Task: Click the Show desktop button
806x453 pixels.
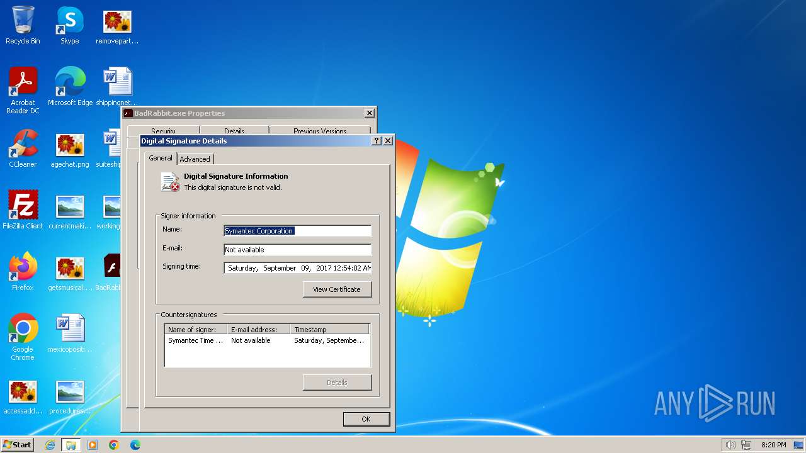Action: (798, 445)
